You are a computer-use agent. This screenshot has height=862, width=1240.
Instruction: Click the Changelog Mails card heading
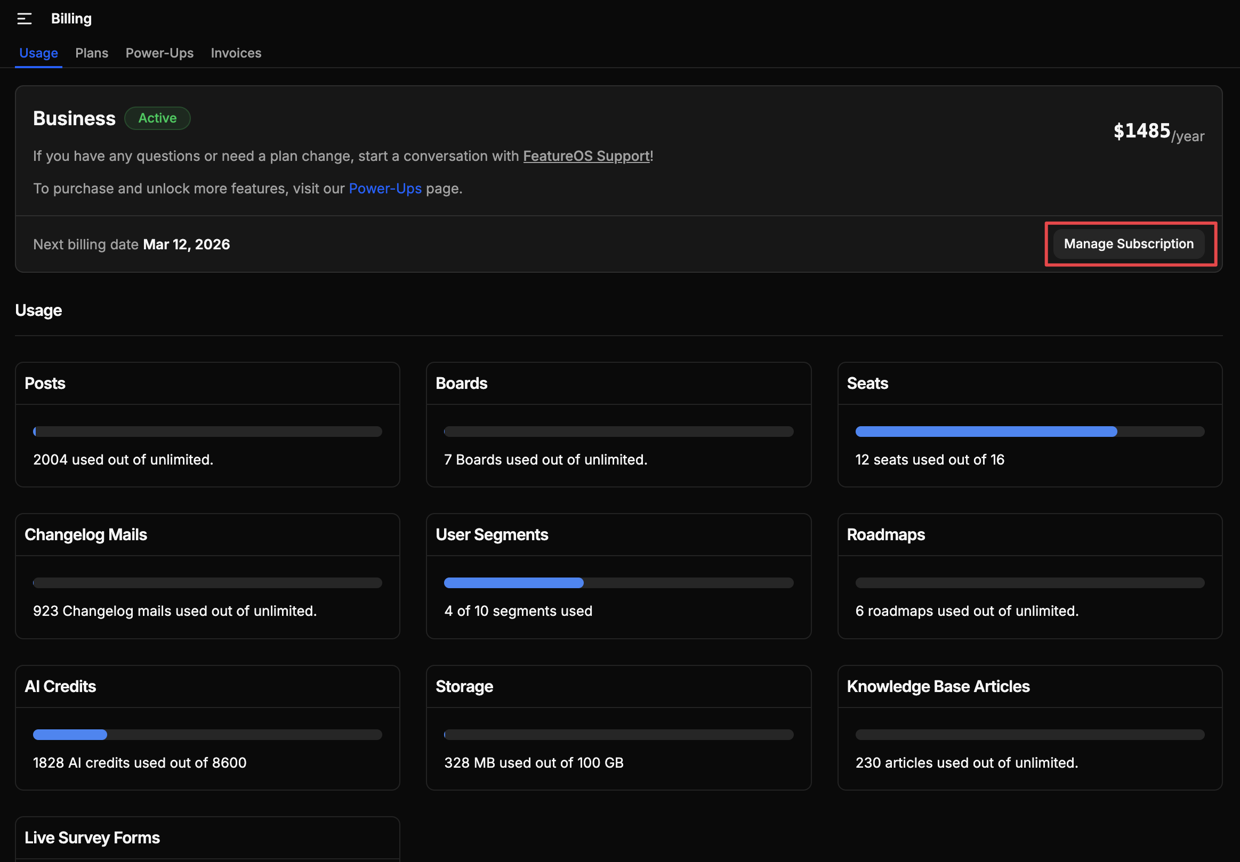point(86,534)
